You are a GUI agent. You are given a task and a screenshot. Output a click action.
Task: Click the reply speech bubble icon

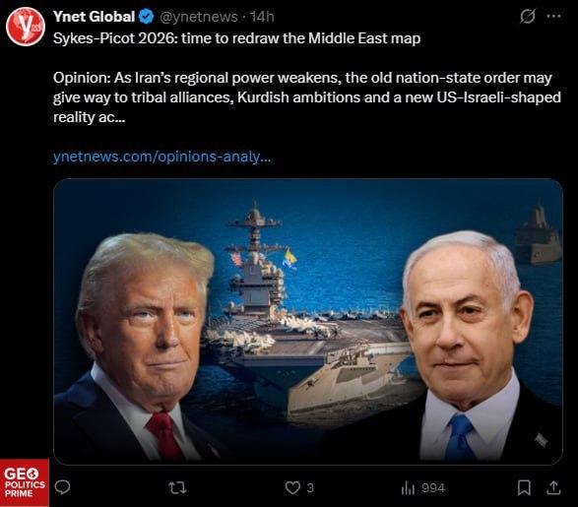click(x=62, y=487)
